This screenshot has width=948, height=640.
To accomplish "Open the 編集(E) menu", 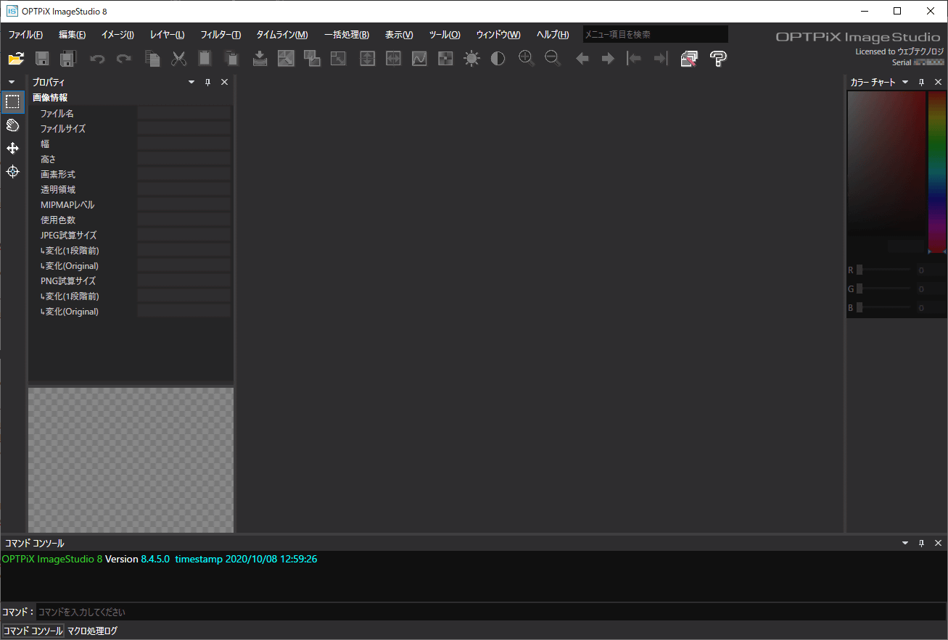I will (72, 35).
